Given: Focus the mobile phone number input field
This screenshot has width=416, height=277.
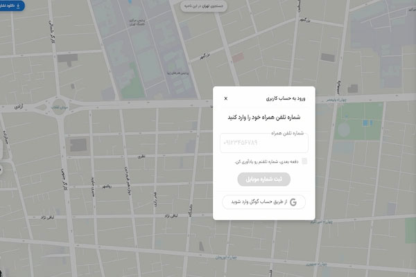Looking at the screenshot, I should (x=264, y=143).
